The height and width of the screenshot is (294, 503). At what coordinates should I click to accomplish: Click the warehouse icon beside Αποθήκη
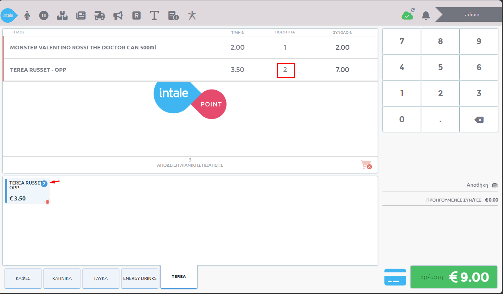[x=494, y=185]
